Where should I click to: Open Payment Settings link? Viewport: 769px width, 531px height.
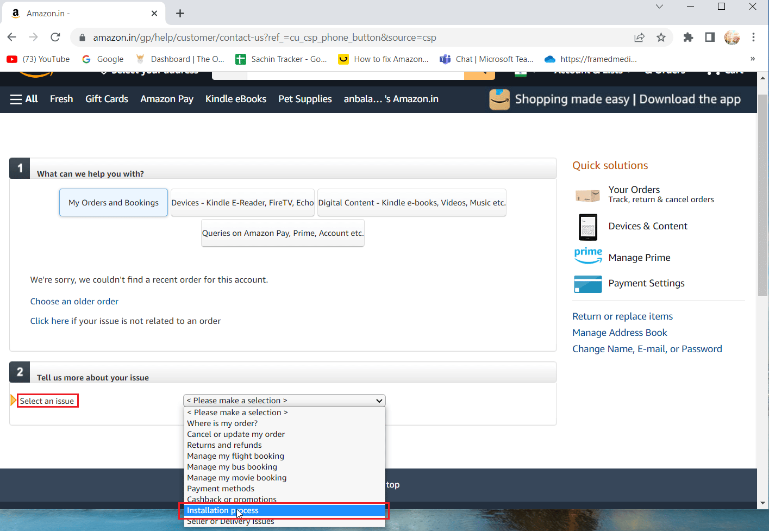[646, 283]
